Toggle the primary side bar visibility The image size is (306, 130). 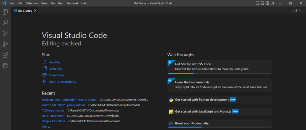258,3
